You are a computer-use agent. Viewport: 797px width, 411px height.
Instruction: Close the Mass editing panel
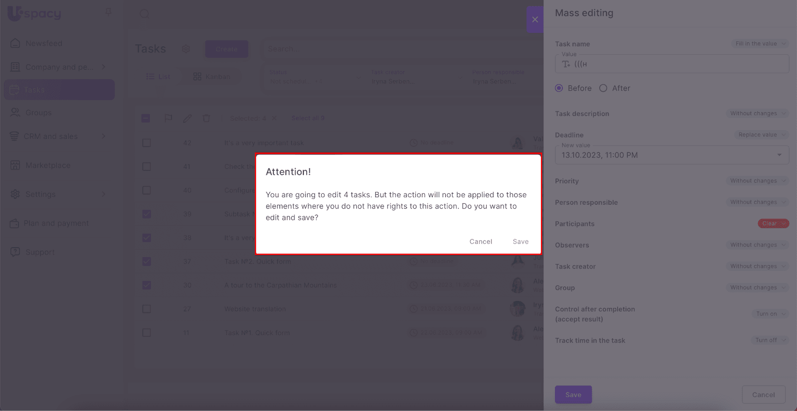pyautogui.click(x=535, y=19)
